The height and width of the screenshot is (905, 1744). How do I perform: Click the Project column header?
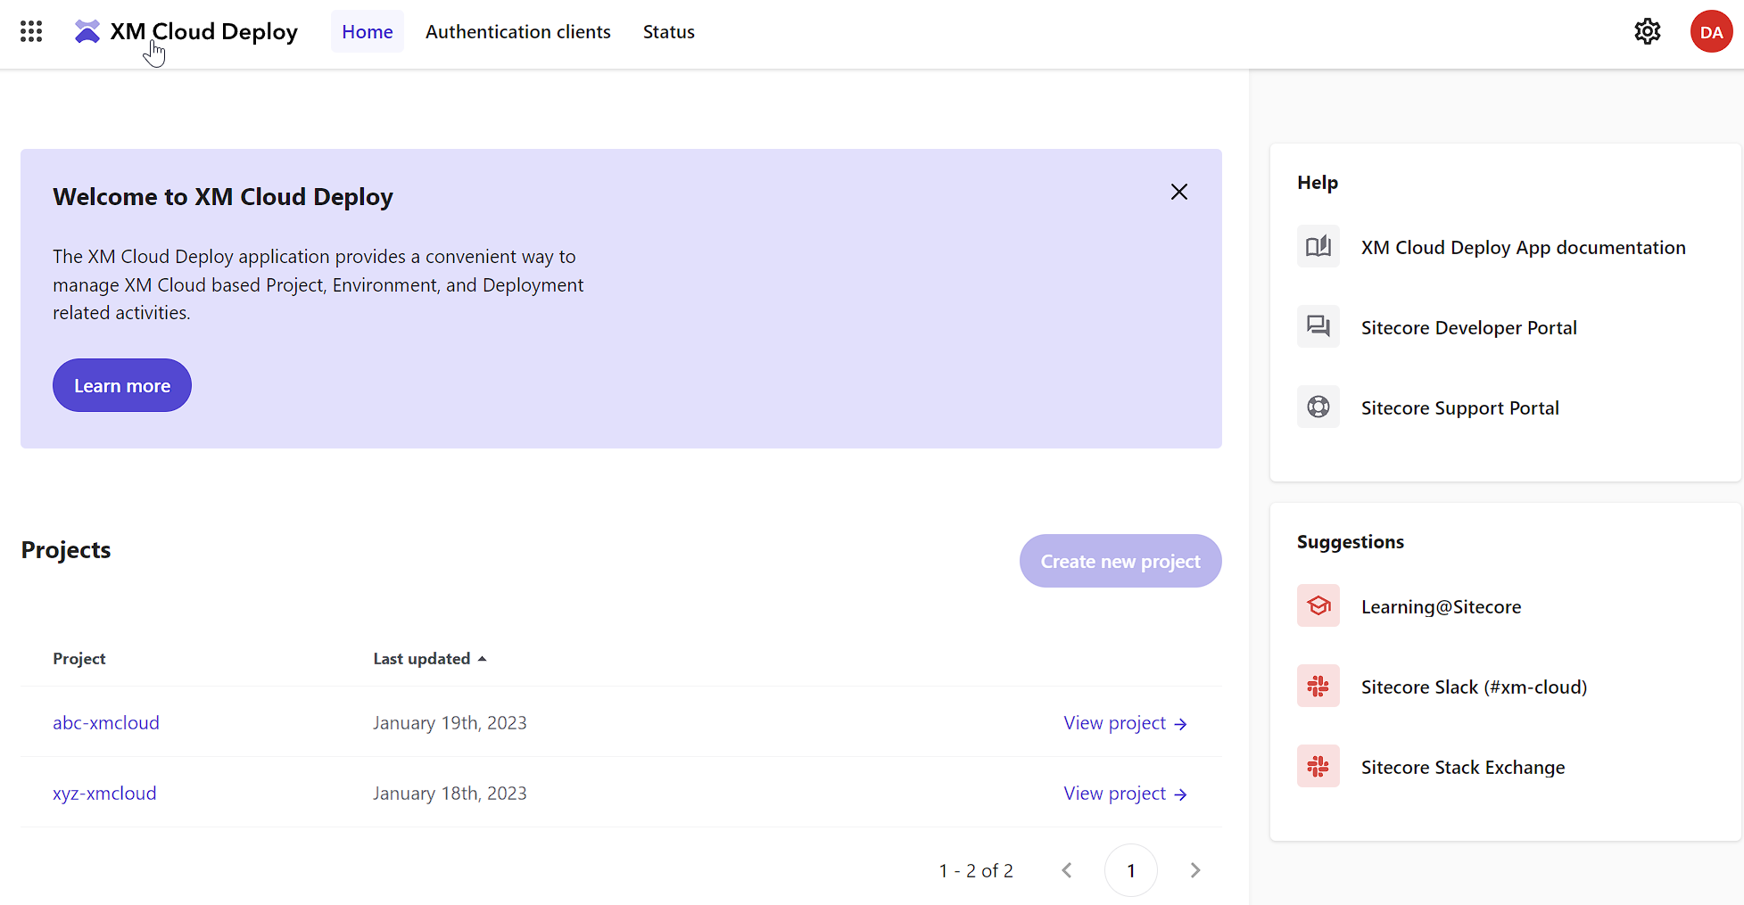[79, 658]
